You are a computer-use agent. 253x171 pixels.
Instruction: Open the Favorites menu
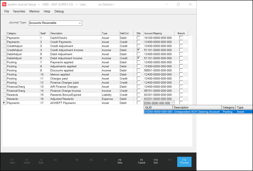coord(19,11)
